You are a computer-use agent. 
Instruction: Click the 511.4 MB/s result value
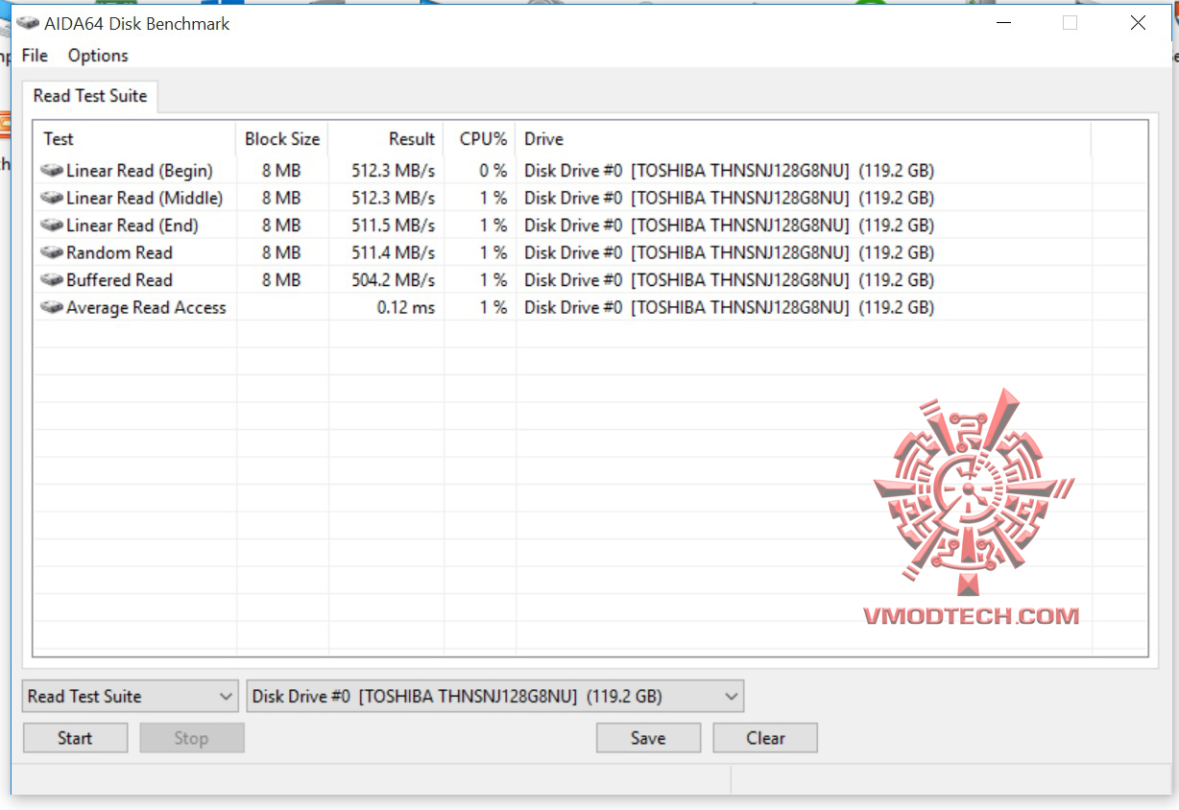(393, 252)
